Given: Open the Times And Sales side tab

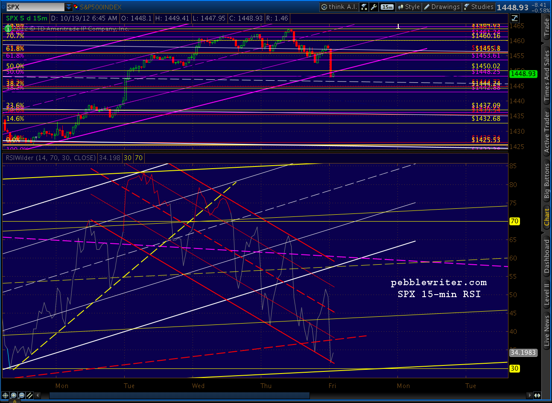Looking at the screenshot, I should pos(547,76).
